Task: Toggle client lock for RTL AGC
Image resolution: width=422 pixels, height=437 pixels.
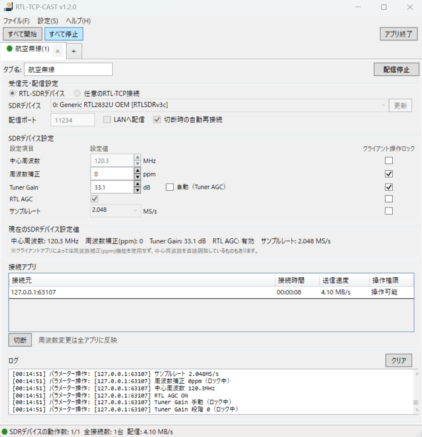Action: click(x=389, y=199)
